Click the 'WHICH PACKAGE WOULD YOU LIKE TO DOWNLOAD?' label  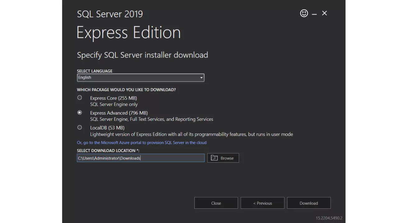point(126,90)
